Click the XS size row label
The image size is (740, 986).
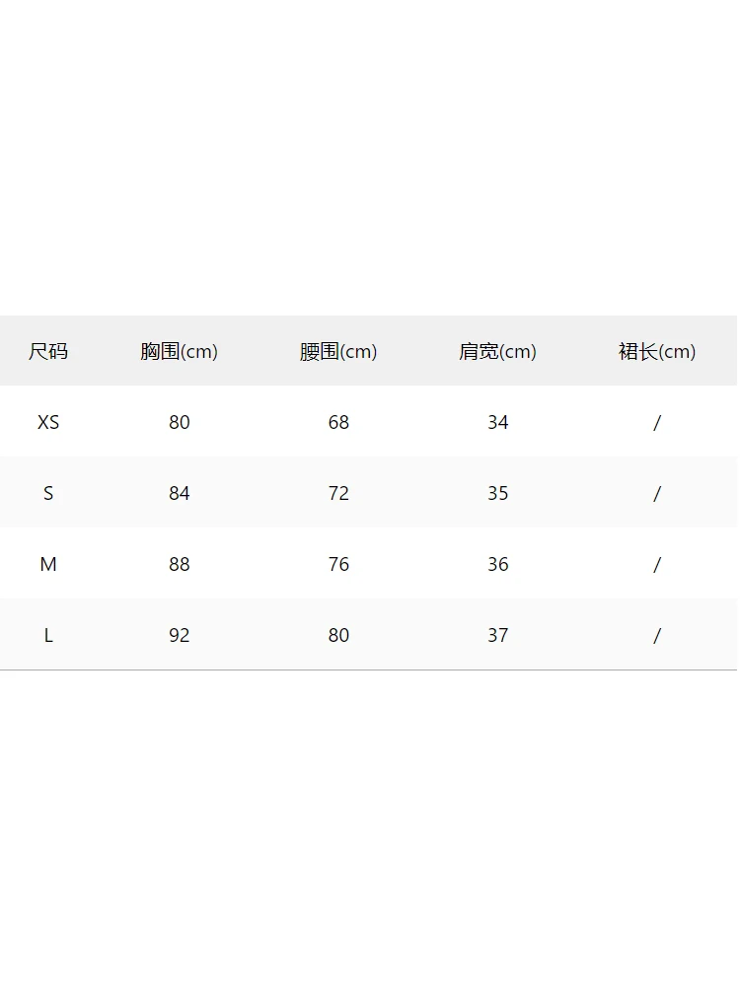click(x=48, y=422)
